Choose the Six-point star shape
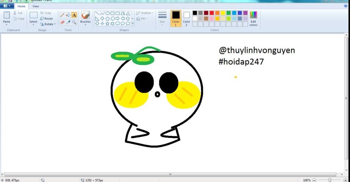This screenshot has width=350, height=182. (112, 23)
